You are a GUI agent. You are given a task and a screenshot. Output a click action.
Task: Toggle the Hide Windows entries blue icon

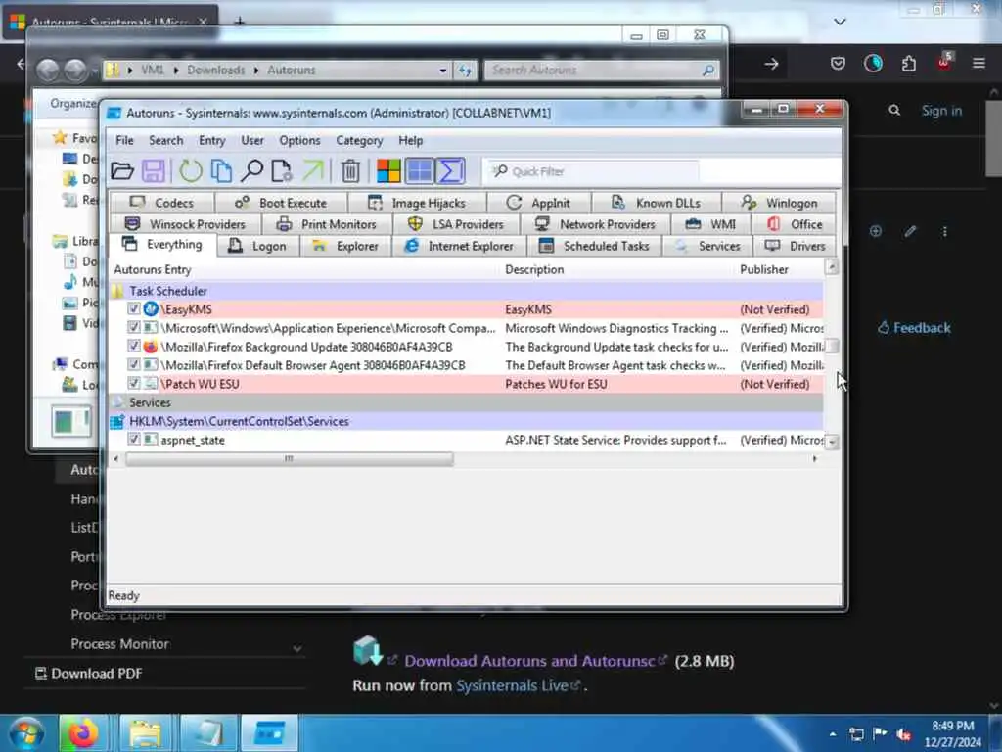[420, 171]
